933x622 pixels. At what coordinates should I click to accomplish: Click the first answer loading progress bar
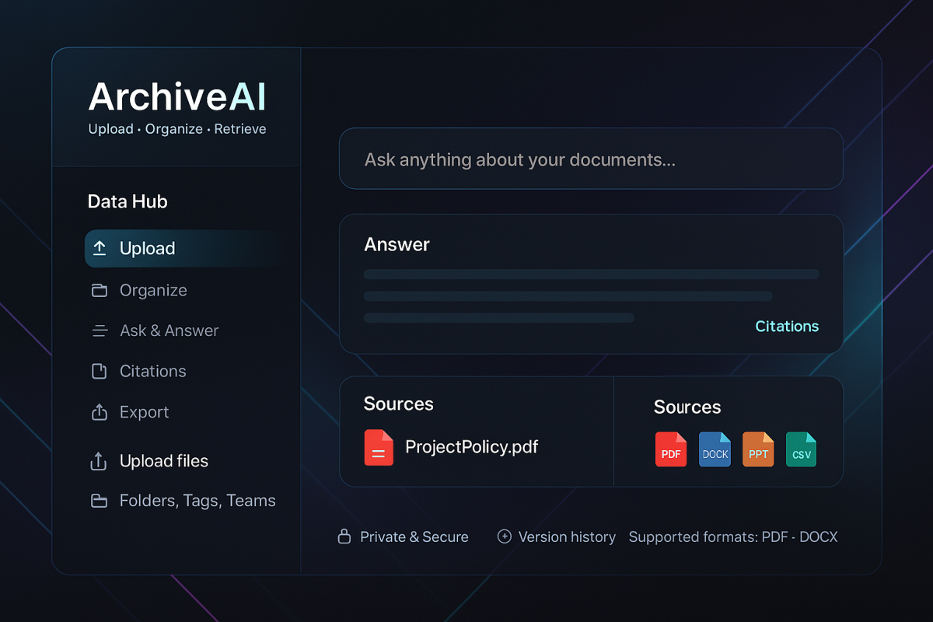click(591, 274)
